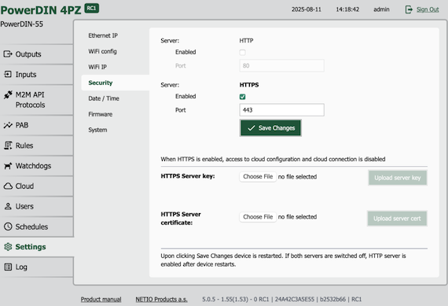Switch to the WiFi IP tab
Image resolution: width=448 pixels, height=306 pixels.
(97, 67)
